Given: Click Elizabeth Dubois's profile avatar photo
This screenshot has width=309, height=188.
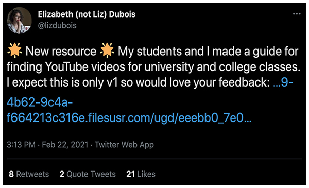Looking at the screenshot, I should (19, 21).
